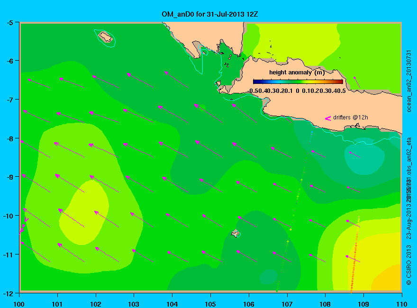Click the longitude label "103"

coord(134,304)
